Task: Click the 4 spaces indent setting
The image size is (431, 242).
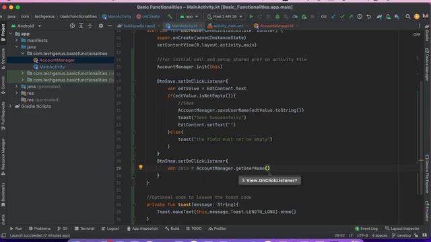Action: click(x=380, y=235)
